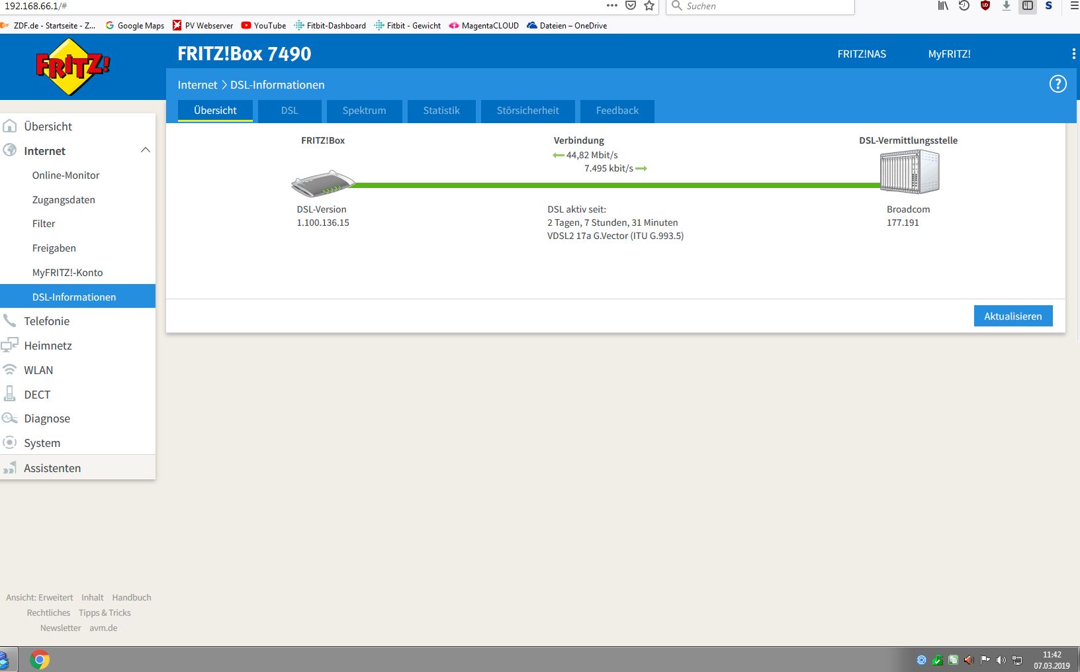Viewport: 1080px width, 672px height.
Task: Click the DSL-Vermittlungsstelle rack image
Action: (909, 171)
